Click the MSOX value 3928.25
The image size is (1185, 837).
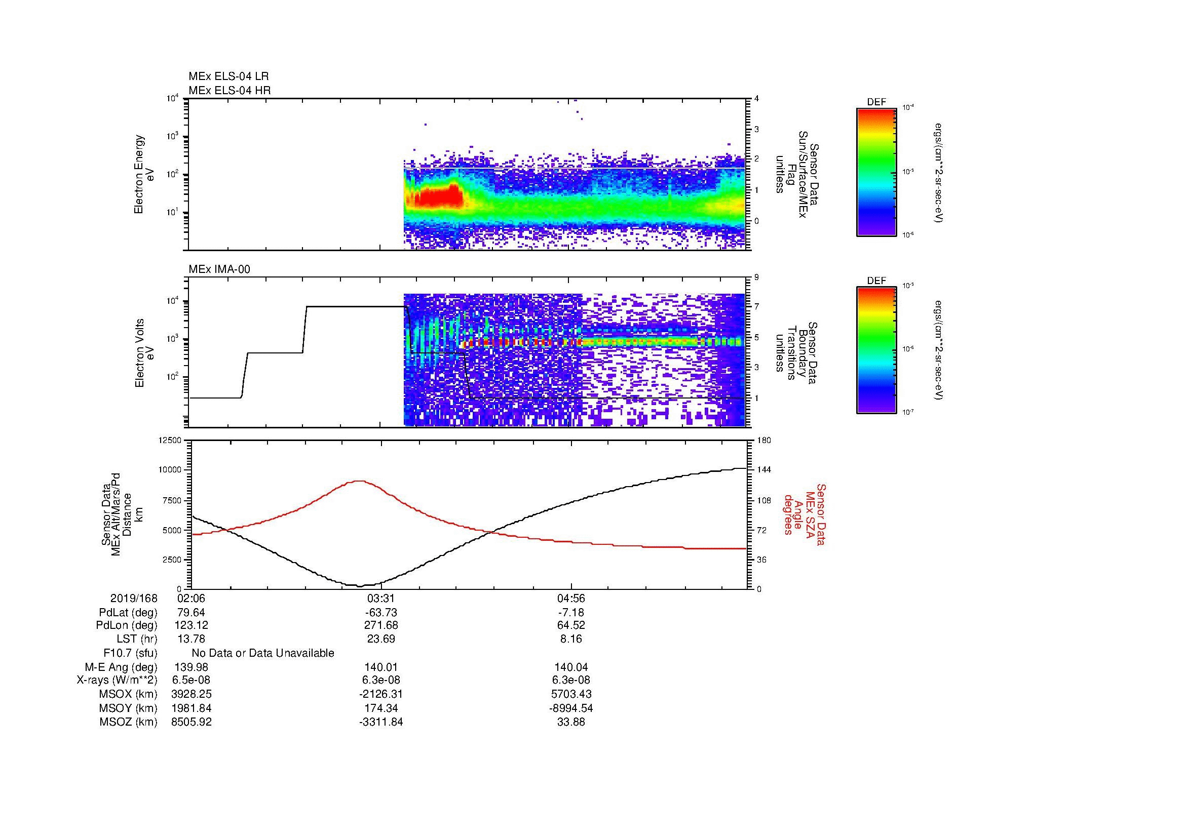[191, 695]
